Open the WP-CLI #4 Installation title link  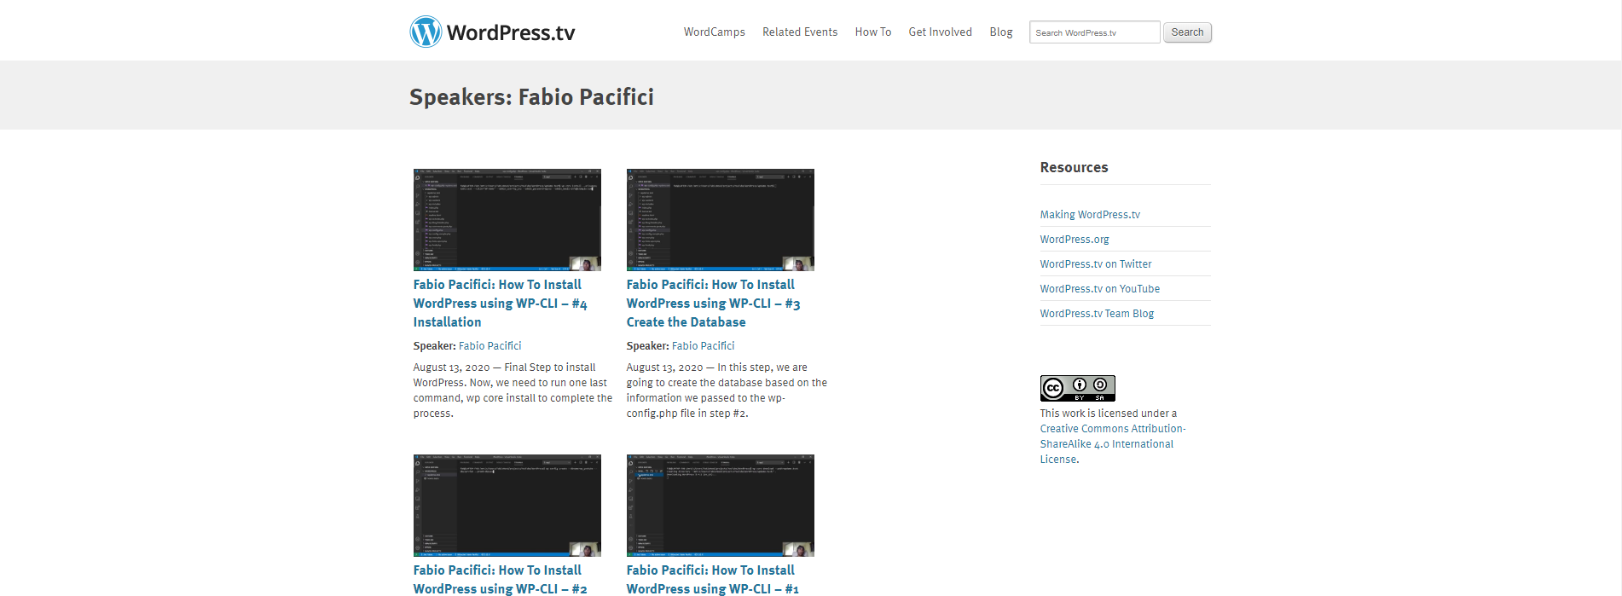coord(501,304)
